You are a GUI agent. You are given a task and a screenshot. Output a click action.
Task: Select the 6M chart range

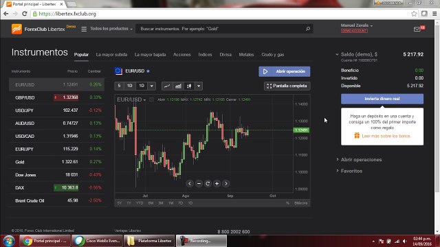151,203
